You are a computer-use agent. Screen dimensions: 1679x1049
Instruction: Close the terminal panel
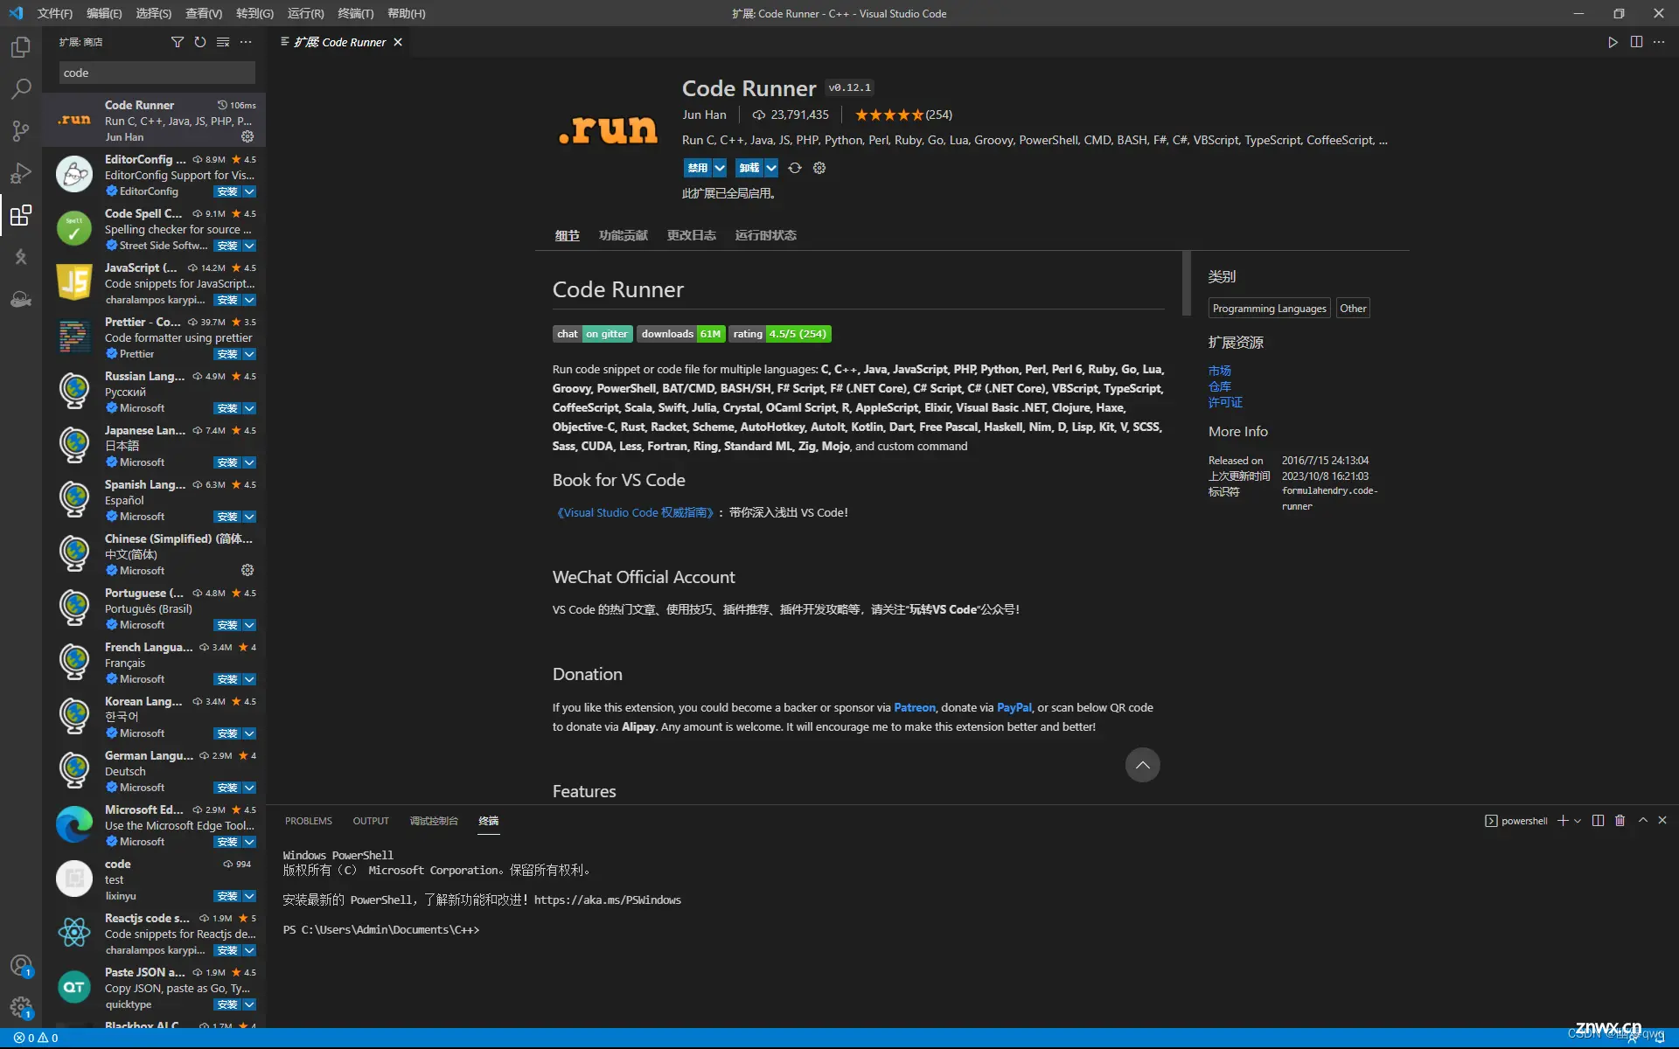pos(1662,820)
